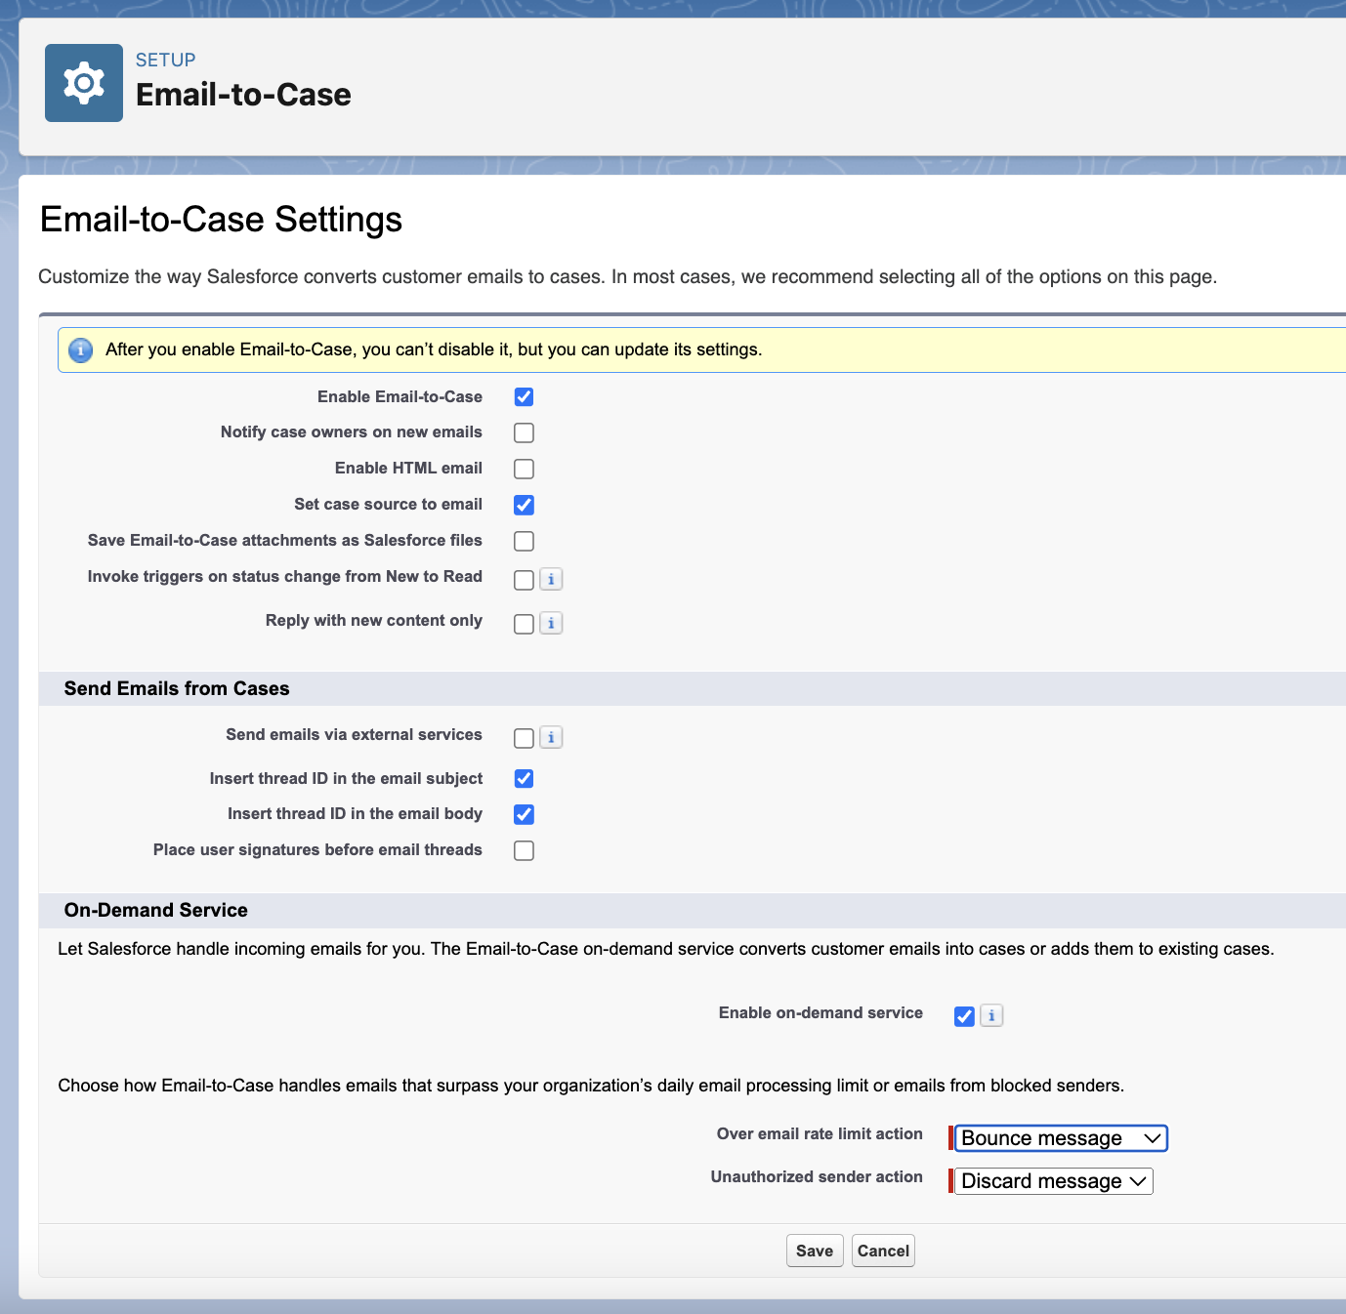This screenshot has height=1314, width=1346.
Task: Click the On-Demand Service section header
Action: point(156,910)
